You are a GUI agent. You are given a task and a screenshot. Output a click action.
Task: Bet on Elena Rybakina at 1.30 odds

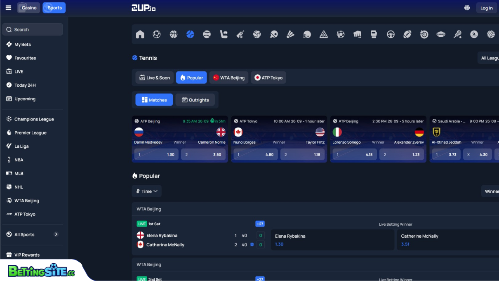pyautogui.click(x=332, y=240)
